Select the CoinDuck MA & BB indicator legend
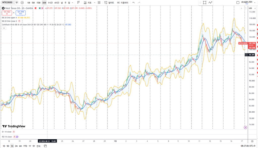 (x=33, y=24)
